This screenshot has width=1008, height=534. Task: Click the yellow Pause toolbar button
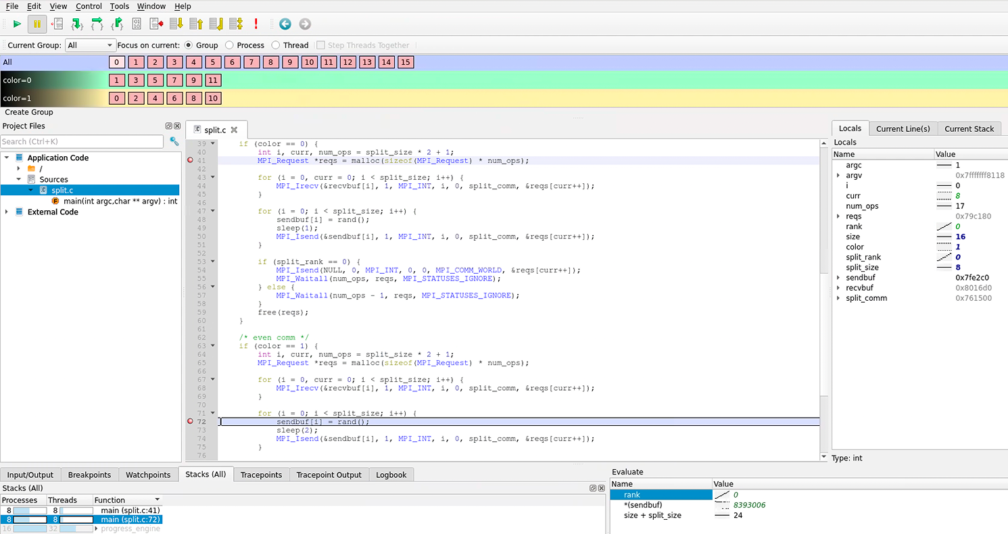click(x=37, y=24)
